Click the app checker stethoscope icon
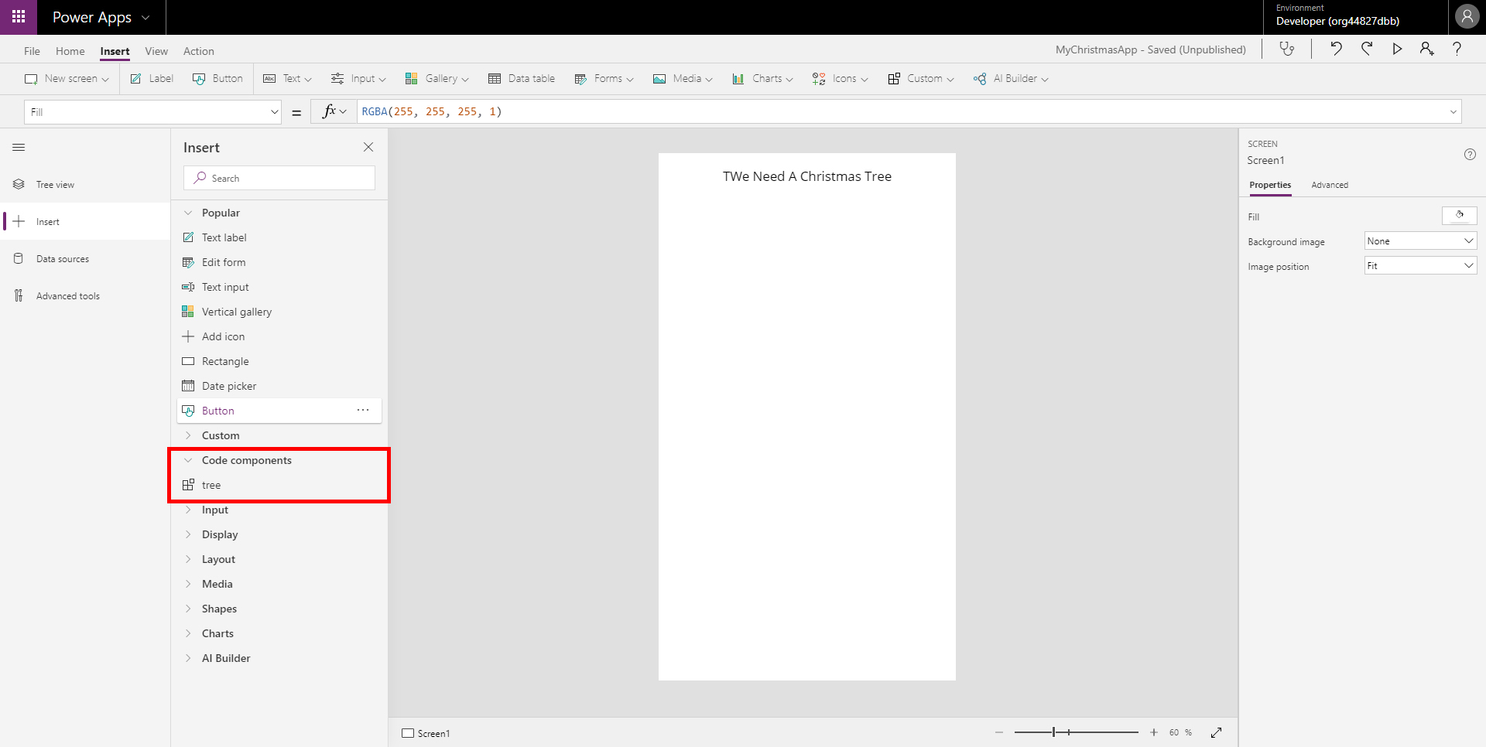The height and width of the screenshot is (747, 1486). point(1288,48)
